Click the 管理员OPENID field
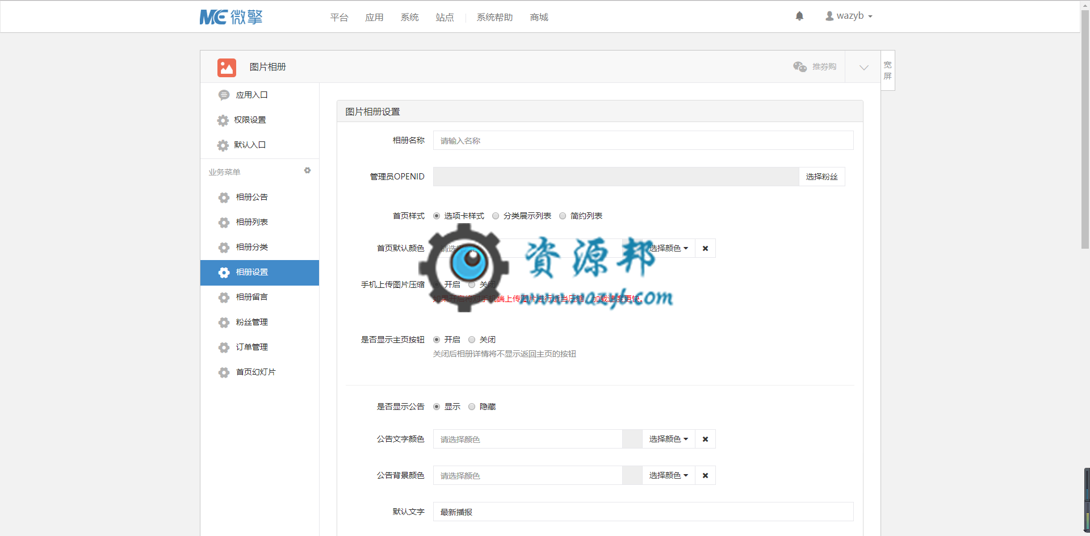 [x=616, y=177]
